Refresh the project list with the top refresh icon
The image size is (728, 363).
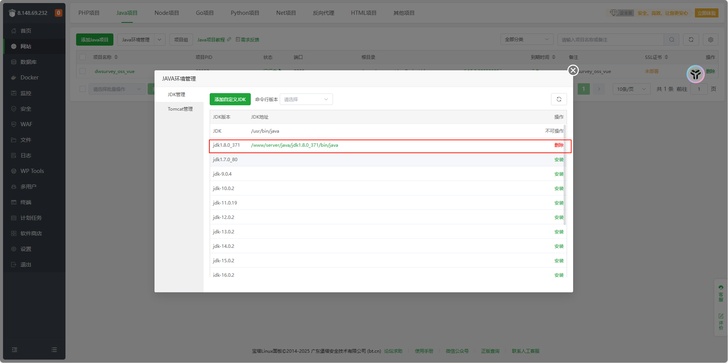(x=691, y=40)
